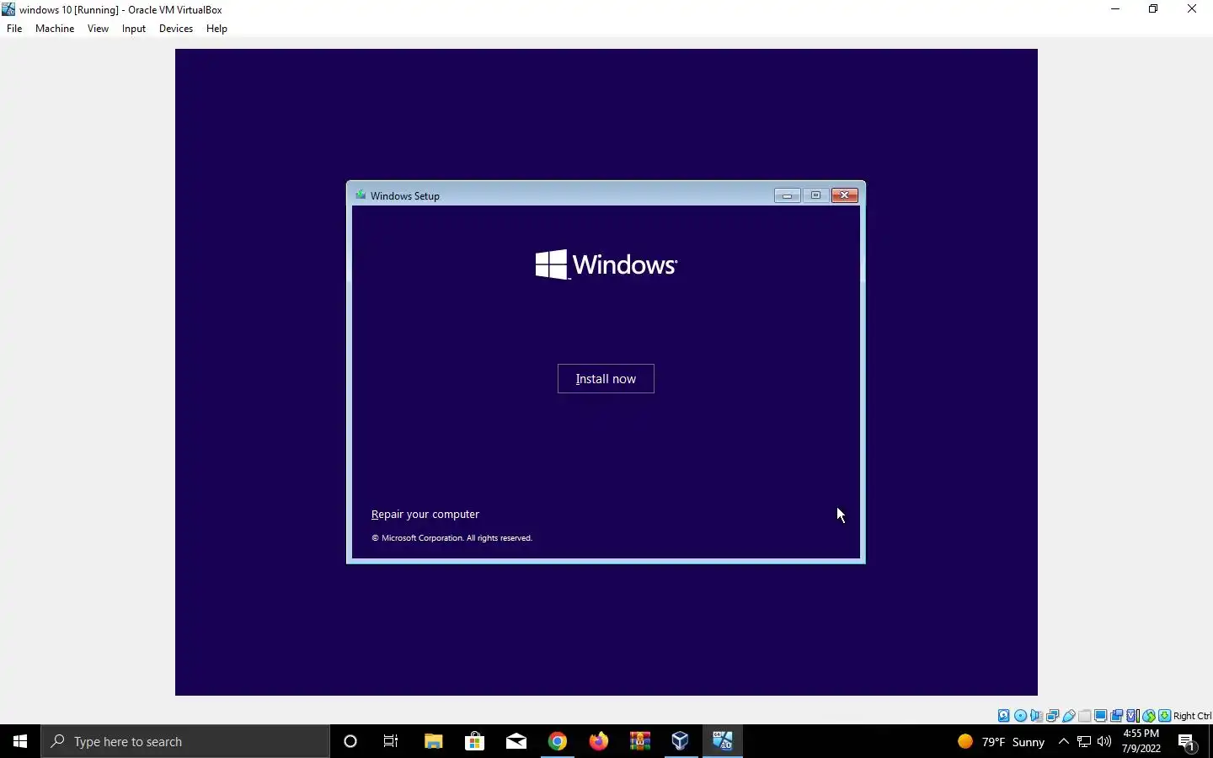
Task: Maximize the Windows Setup dialog
Action: [x=815, y=195]
